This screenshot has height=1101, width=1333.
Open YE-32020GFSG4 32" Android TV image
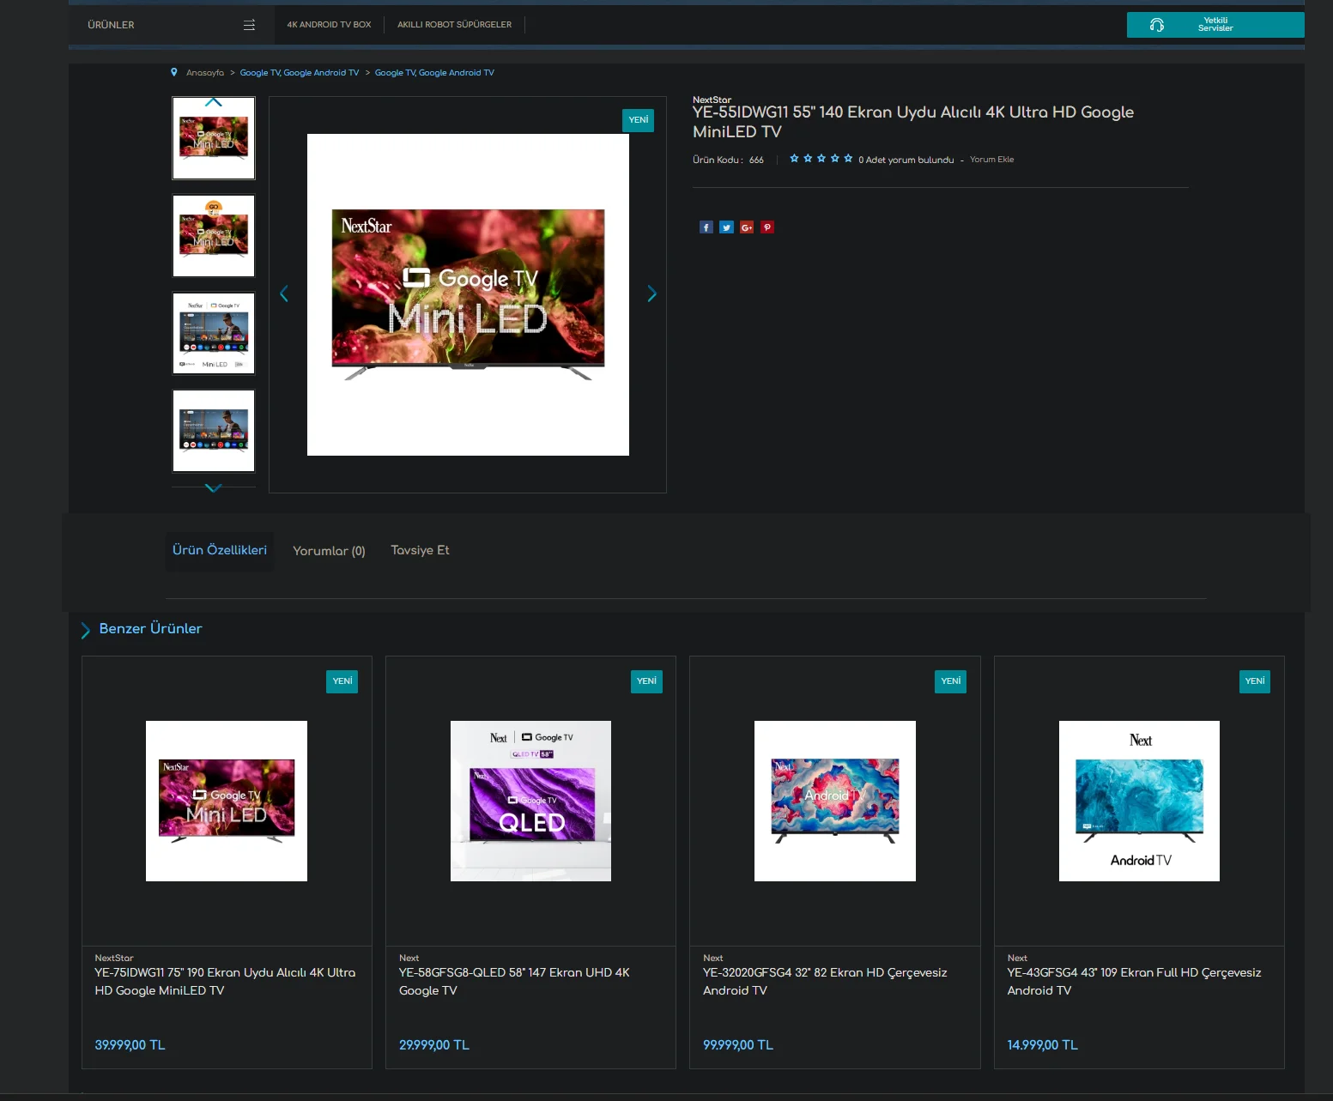pos(835,801)
